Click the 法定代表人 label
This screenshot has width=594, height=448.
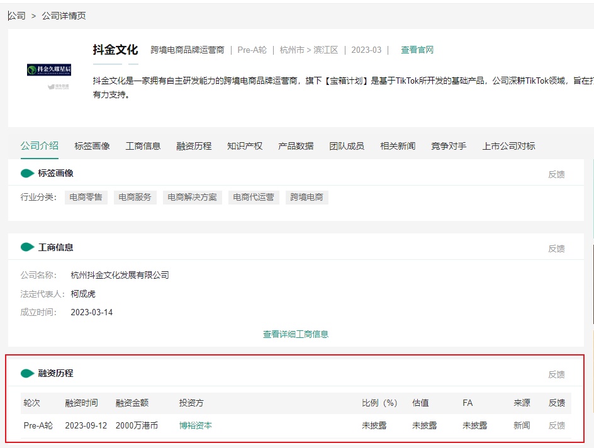click(43, 294)
